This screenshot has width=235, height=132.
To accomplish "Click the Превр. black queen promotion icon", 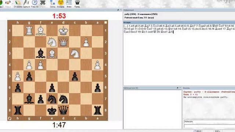I will tap(77, 3).
